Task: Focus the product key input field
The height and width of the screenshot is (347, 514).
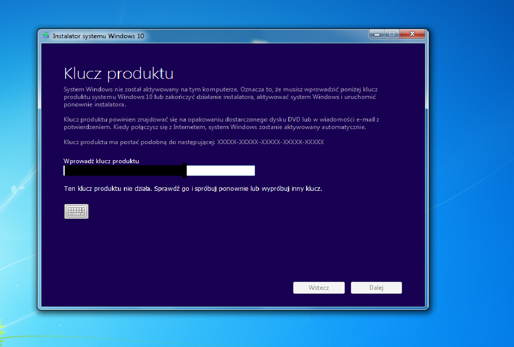Action: 159,171
